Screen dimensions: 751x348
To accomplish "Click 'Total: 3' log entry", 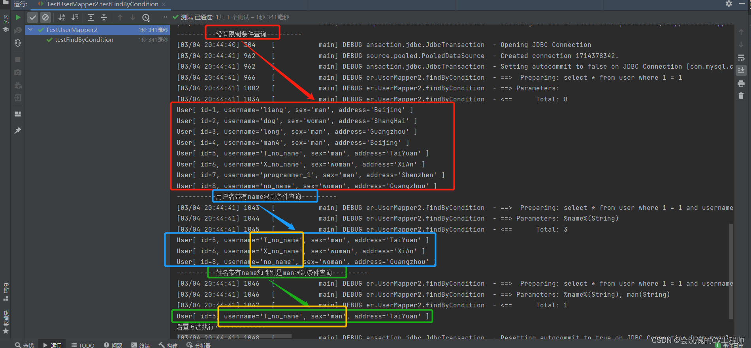I will [551, 230].
